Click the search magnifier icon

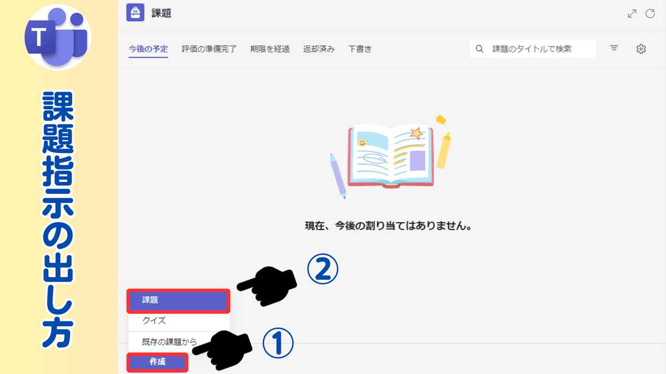click(x=480, y=49)
